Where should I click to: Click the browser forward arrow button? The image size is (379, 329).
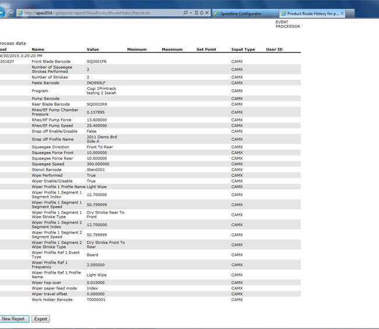pos(10,13)
